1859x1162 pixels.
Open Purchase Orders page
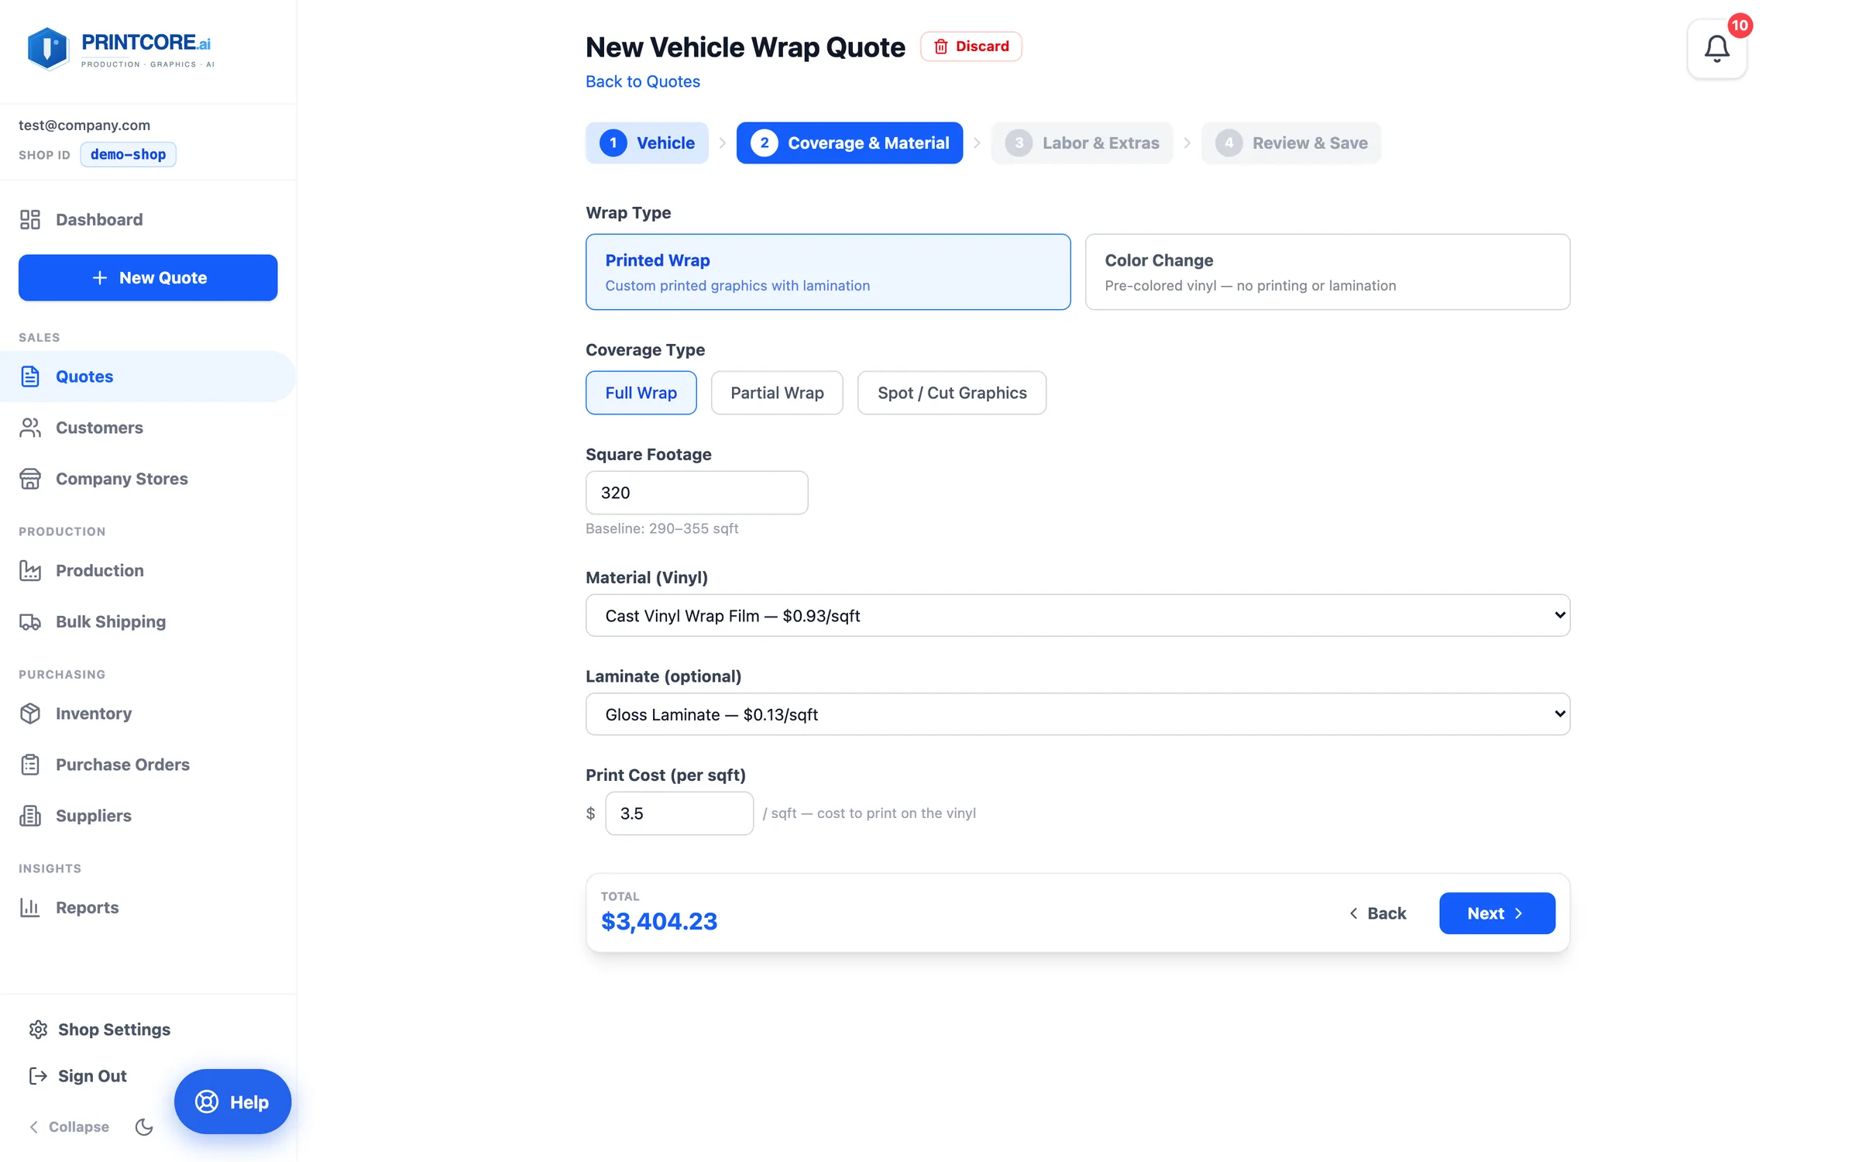[148, 765]
